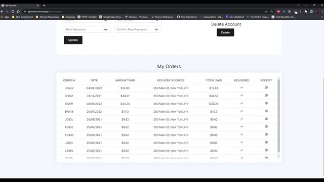This screenshot has height=182, width=324.
Task: Open Sass cheatsheet bookmark
Action: (235, 17)
